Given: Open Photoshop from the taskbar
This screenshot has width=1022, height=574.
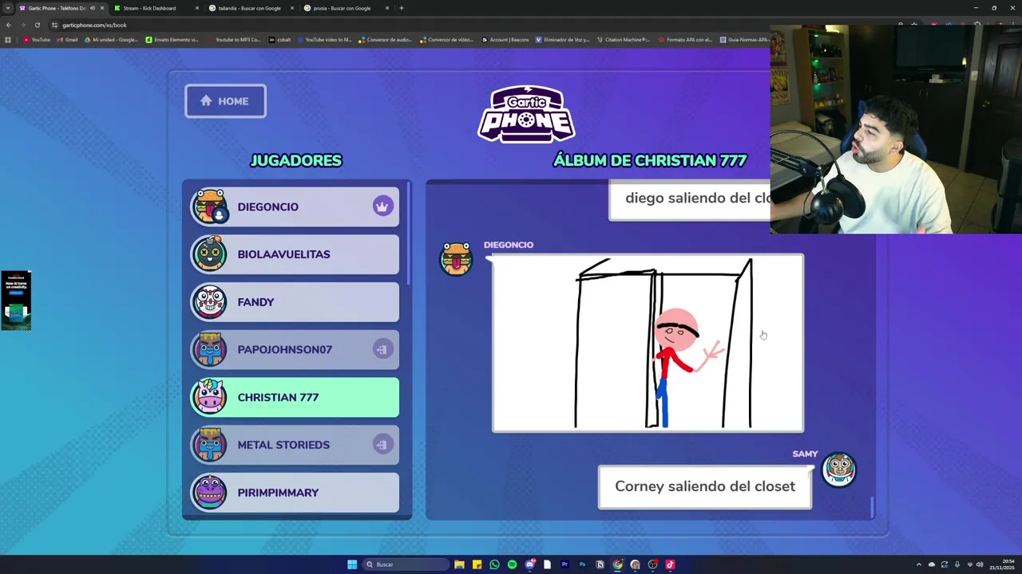Looking at the screenshot, I should (582, 564).
